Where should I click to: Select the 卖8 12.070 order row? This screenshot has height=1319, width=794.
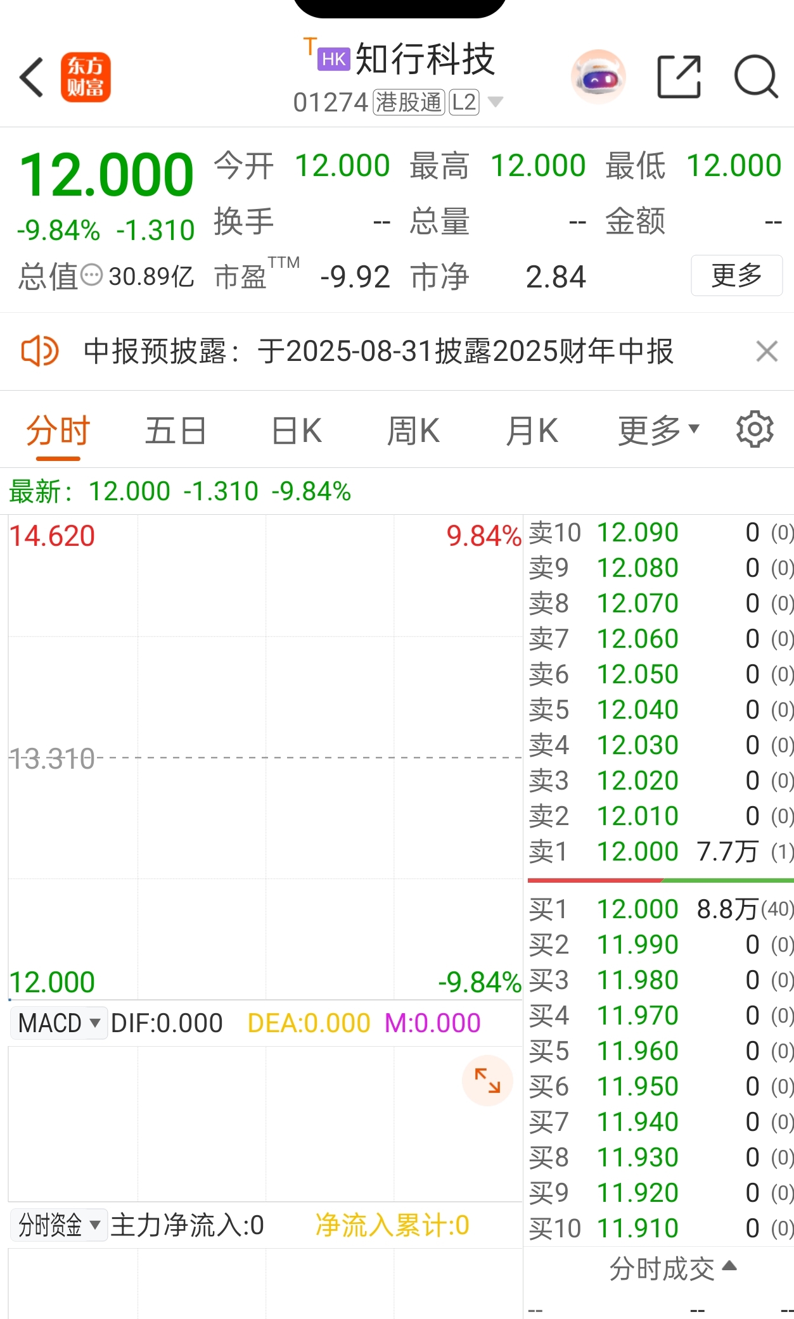tap(661, 603)
